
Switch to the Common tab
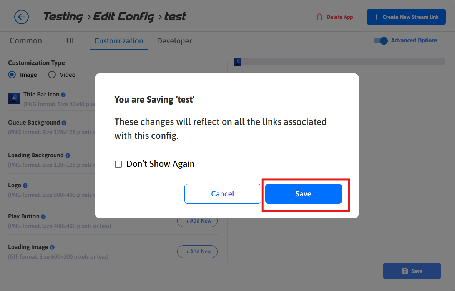click(26, 41)
